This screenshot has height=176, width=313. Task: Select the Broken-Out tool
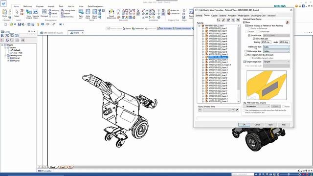67,17
